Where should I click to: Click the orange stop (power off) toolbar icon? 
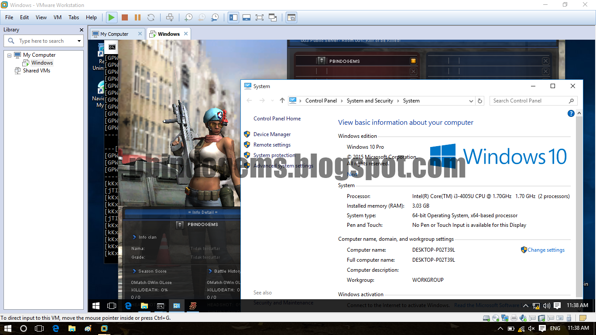125,17
